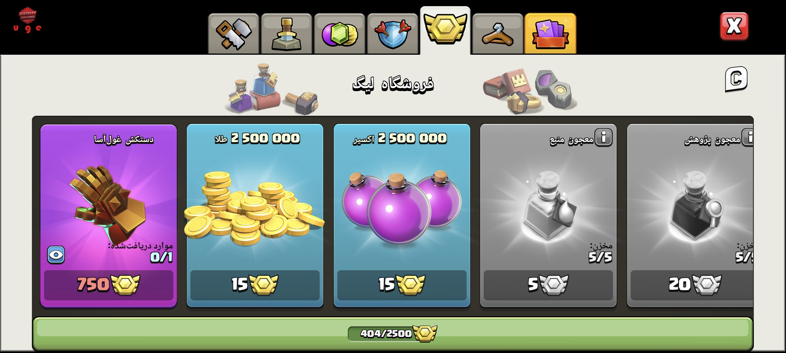Image resolution: width=786 pixels, height=353 pixels.
Task: Click the 404/2500 medal progress bar
Action: pyautogui.click(x=393, y=334)
